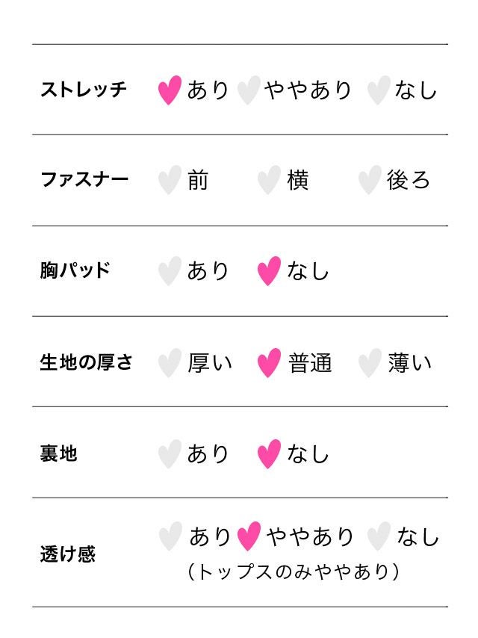Click the pink heart for 裏地 なし
The height and width of the screenshot is (638, 478).
coord(269,454)
